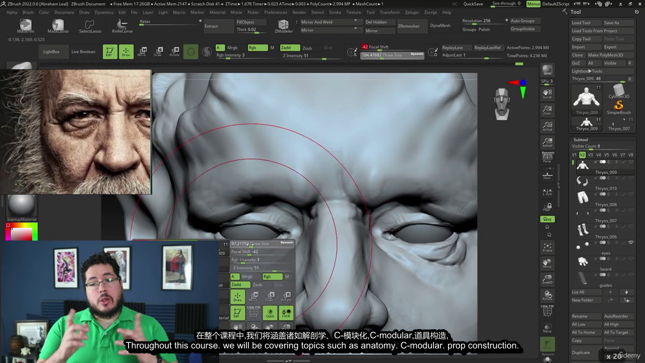Toggle L.Sym local symmetry
The image size is (645, 363).
[547, 191]
